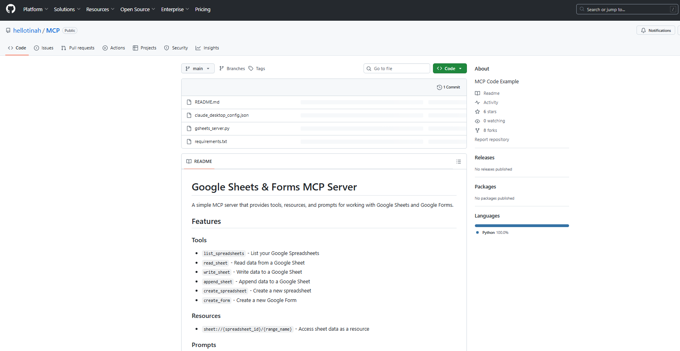Click the commit history clock icon
Viewport: 680px width, 351px height.
click(x=439, y=87)
